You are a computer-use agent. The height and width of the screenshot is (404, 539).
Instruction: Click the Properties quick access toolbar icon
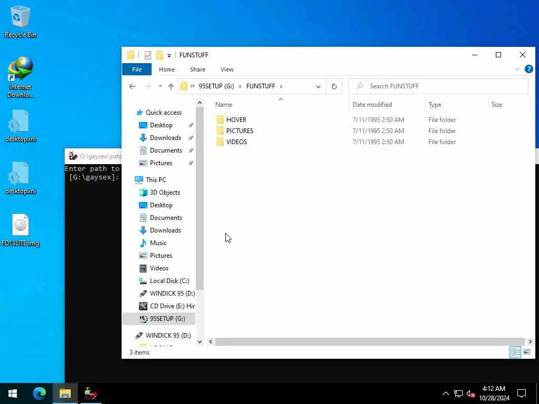pos(148,55)
